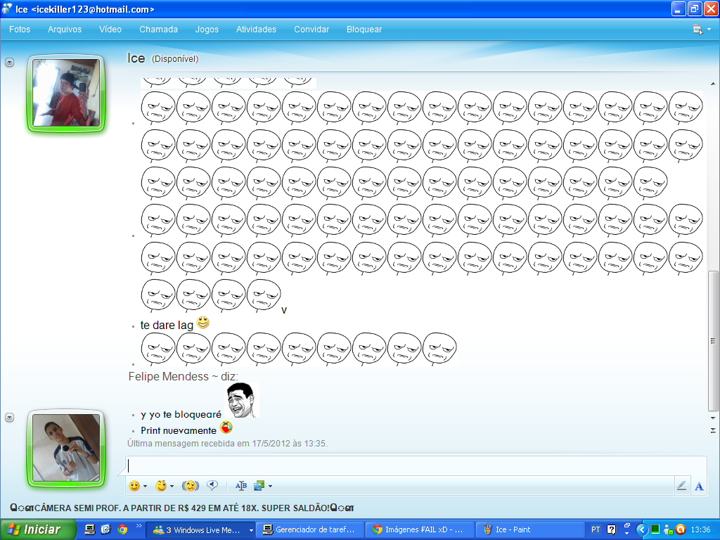Click the '(Disponível)' status text
Viewport: 720px width, 540px height.
[175, 59]
